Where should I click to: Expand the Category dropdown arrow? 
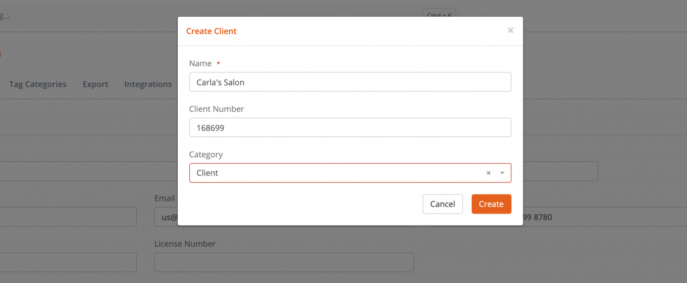(502, 173)
